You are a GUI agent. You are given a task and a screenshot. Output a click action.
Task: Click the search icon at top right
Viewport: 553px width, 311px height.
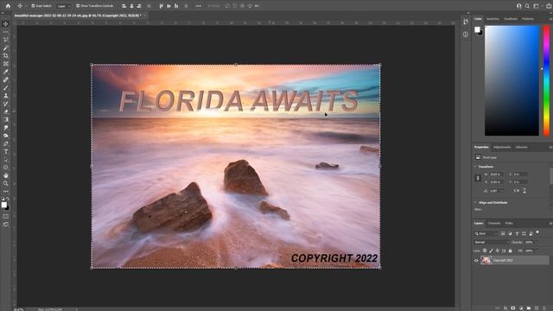click(527, 6)
